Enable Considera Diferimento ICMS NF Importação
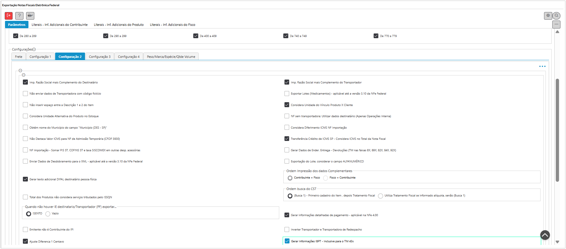 tap(287, 127)
